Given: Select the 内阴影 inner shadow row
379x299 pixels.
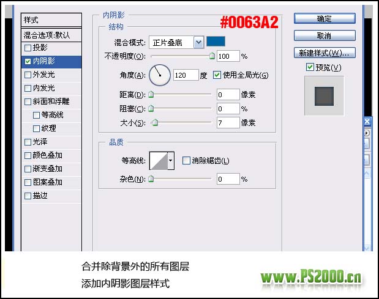Looking at the screenshot, I should pos(51,61).
